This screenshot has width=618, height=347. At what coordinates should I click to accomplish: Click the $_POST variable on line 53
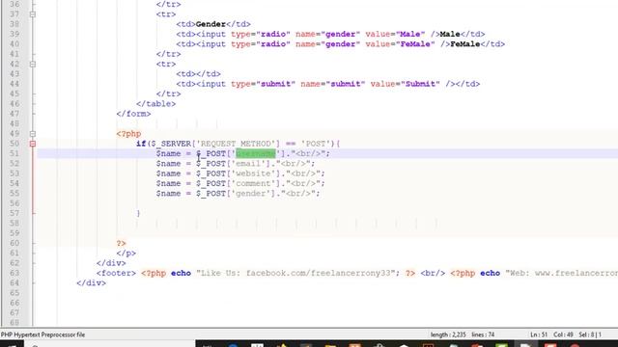point(211,173)
